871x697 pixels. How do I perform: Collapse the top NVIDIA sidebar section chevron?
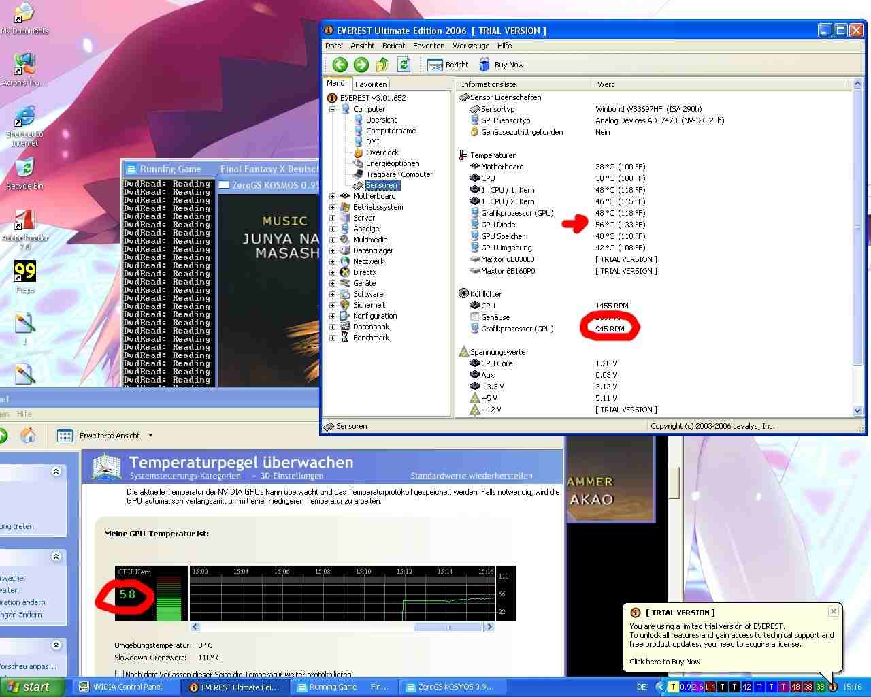click(x=56, y=471)
